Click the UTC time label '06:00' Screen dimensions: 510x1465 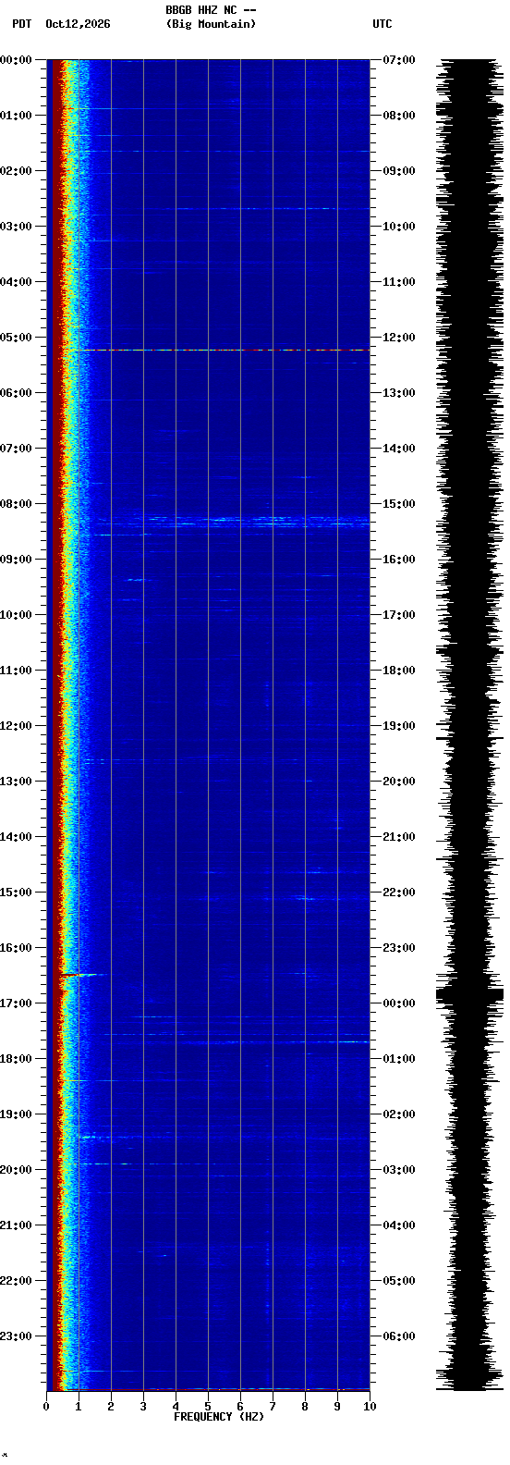(399, 1336)
